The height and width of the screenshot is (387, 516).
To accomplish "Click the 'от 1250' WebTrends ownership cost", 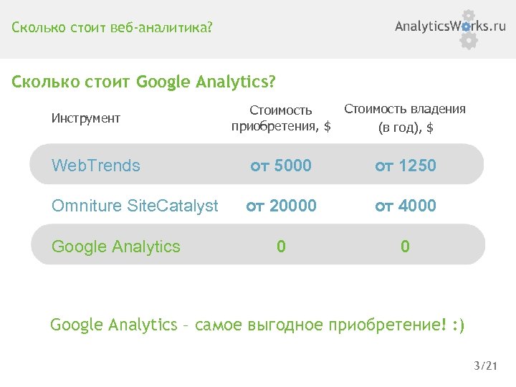I will [406, 166].
